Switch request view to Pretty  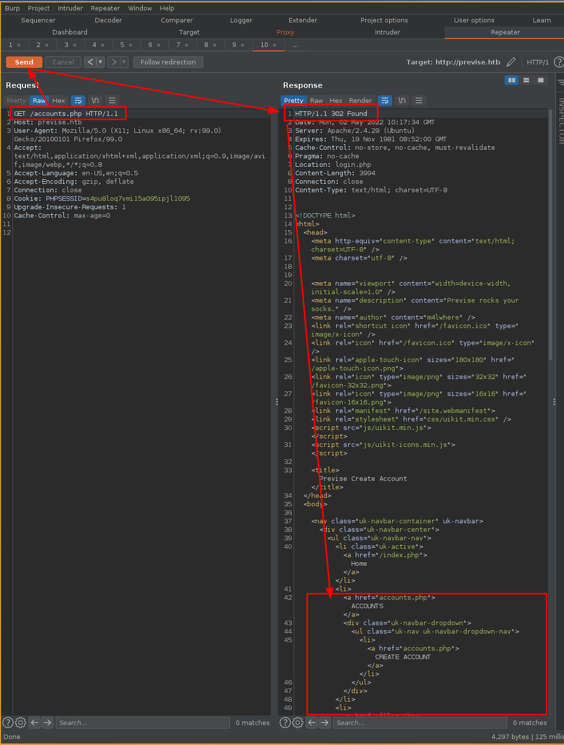pos(16,100)
